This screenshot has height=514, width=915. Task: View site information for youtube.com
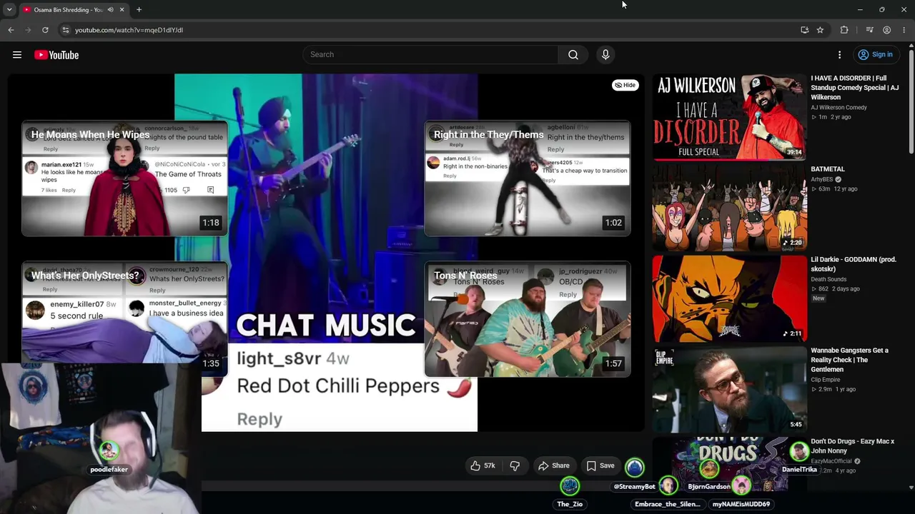pyautogui.click(x=65, y=30)
